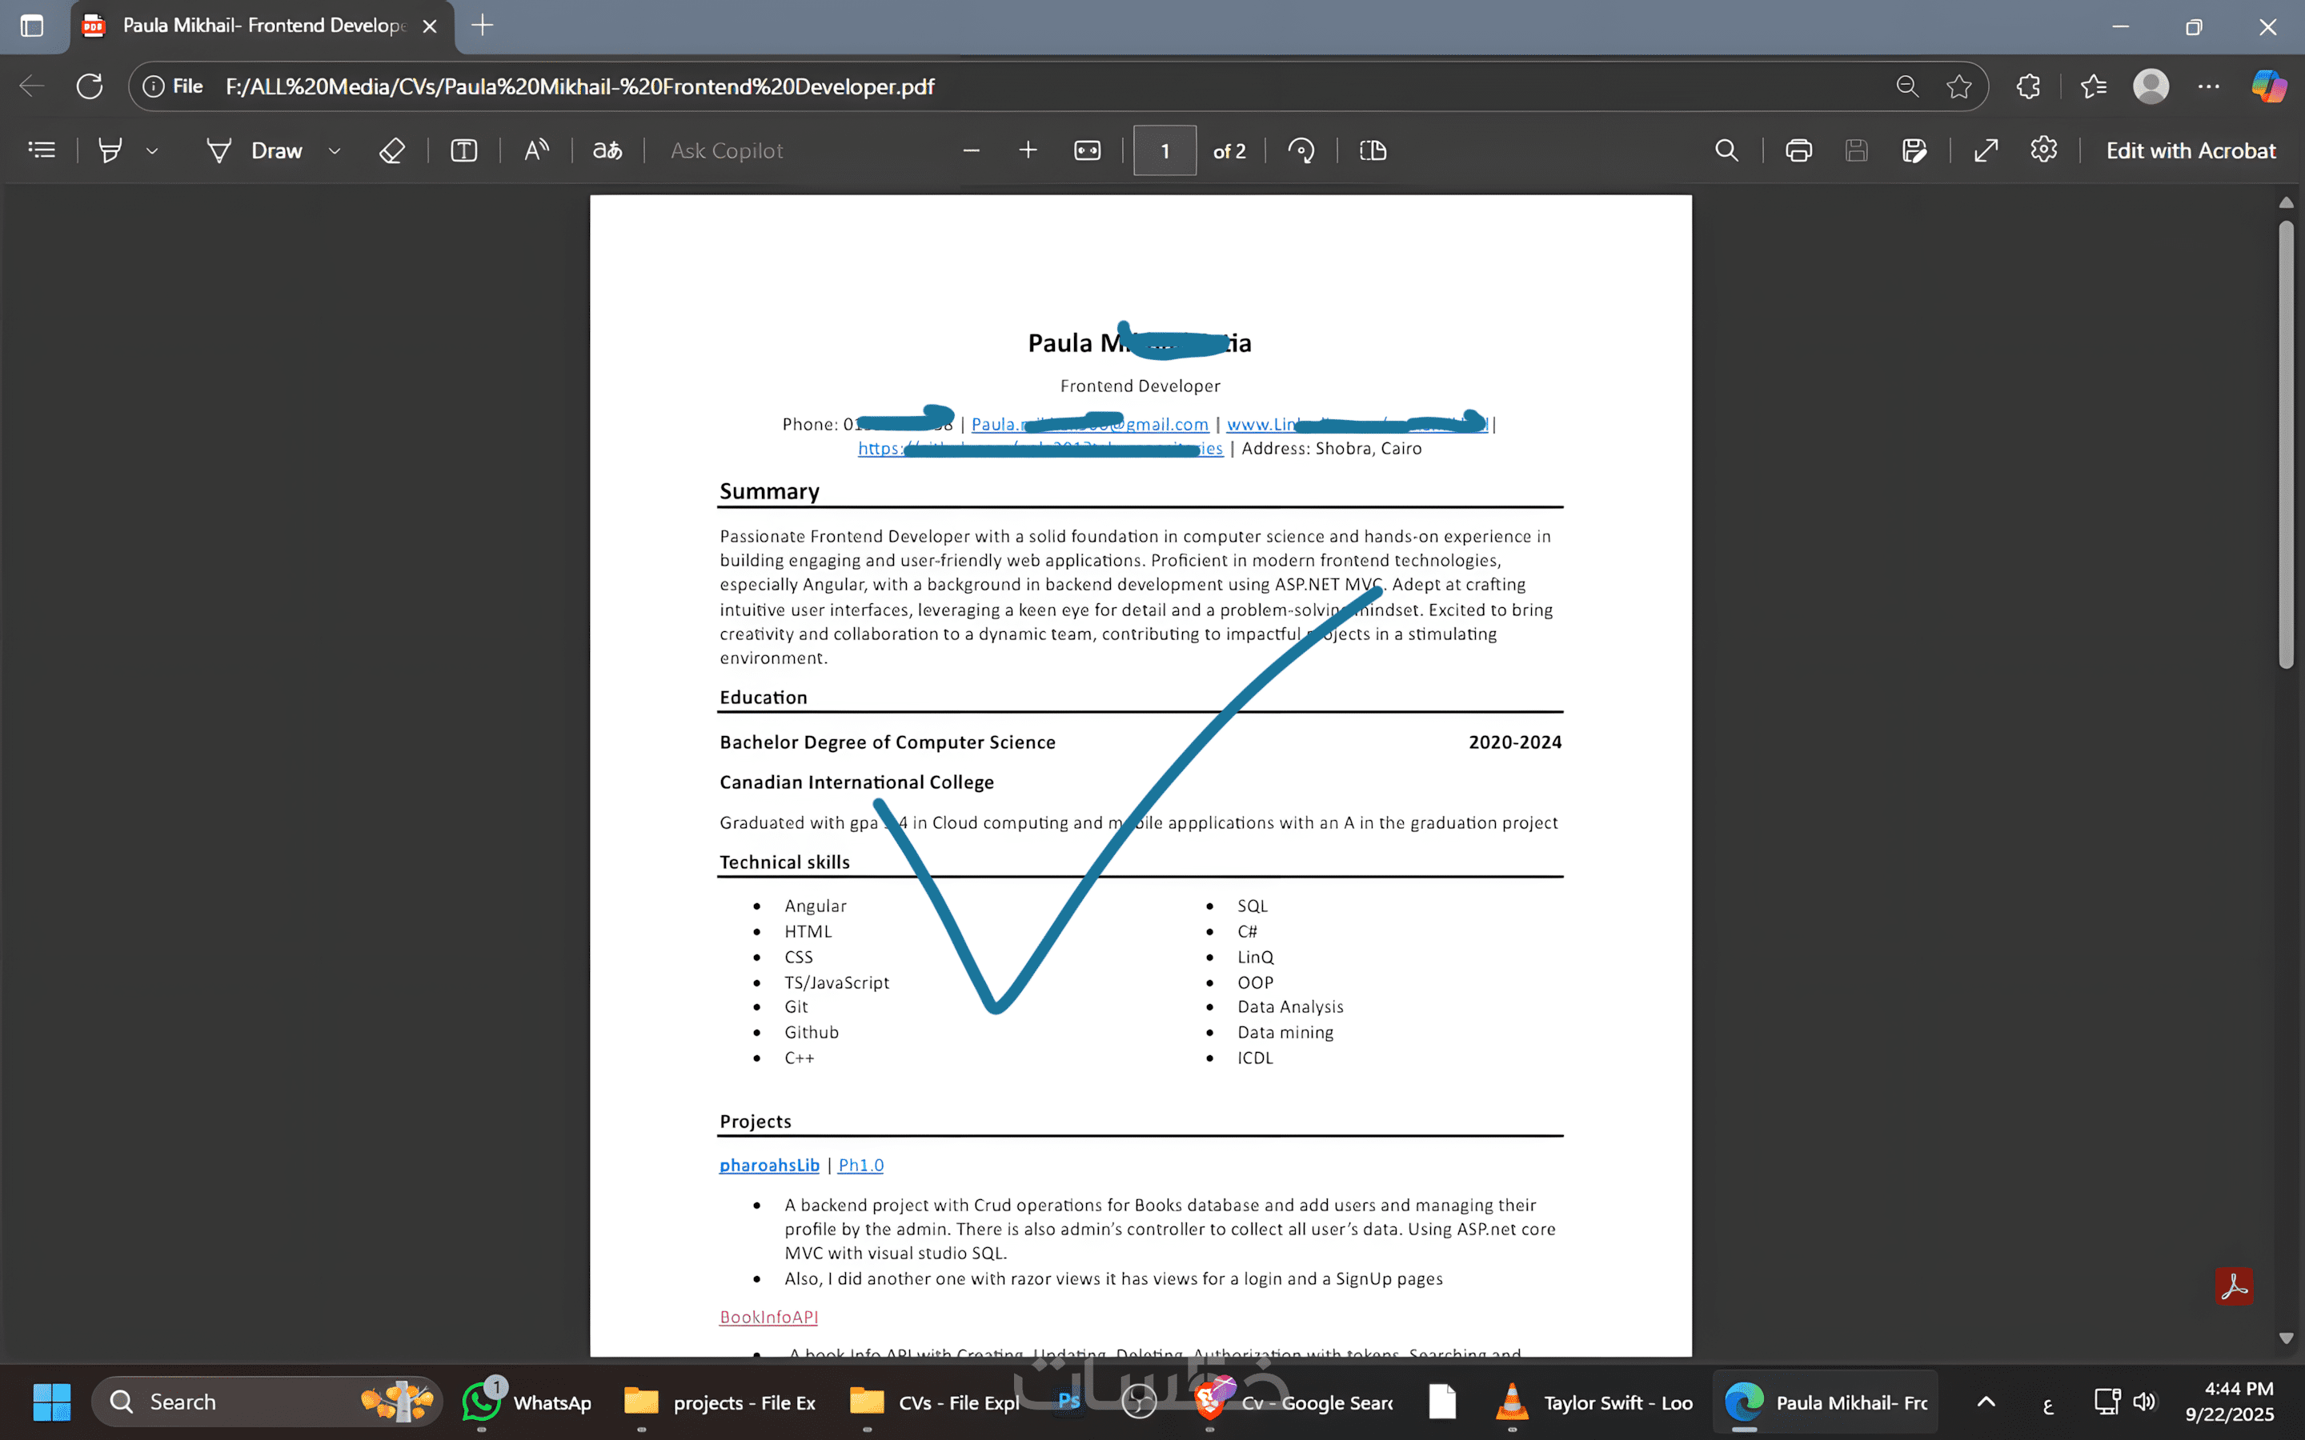Open a new browser tab

[x=483, y=26]
